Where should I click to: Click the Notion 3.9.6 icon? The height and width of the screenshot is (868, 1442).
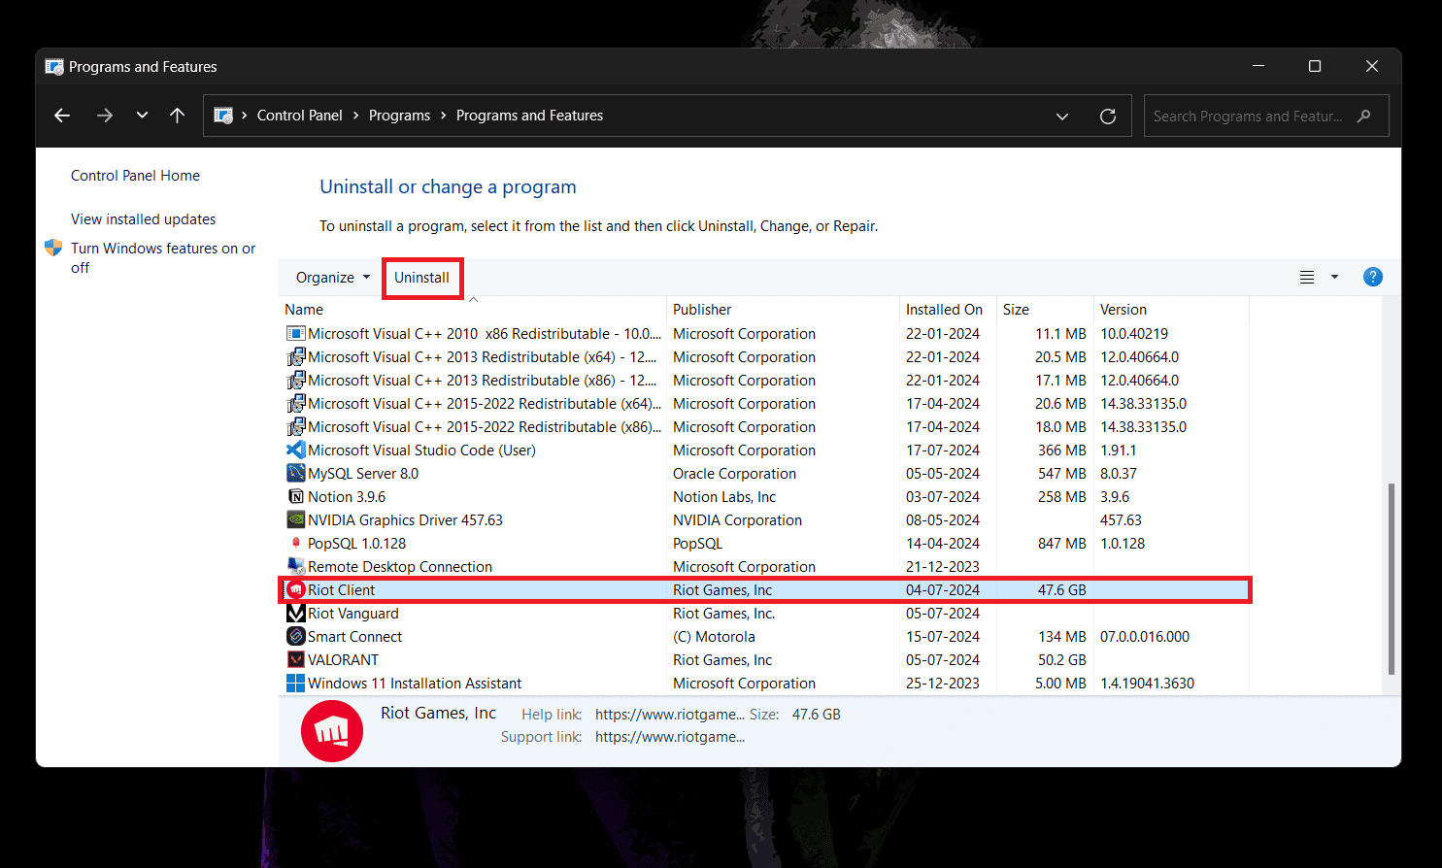[x=296, y=497]
